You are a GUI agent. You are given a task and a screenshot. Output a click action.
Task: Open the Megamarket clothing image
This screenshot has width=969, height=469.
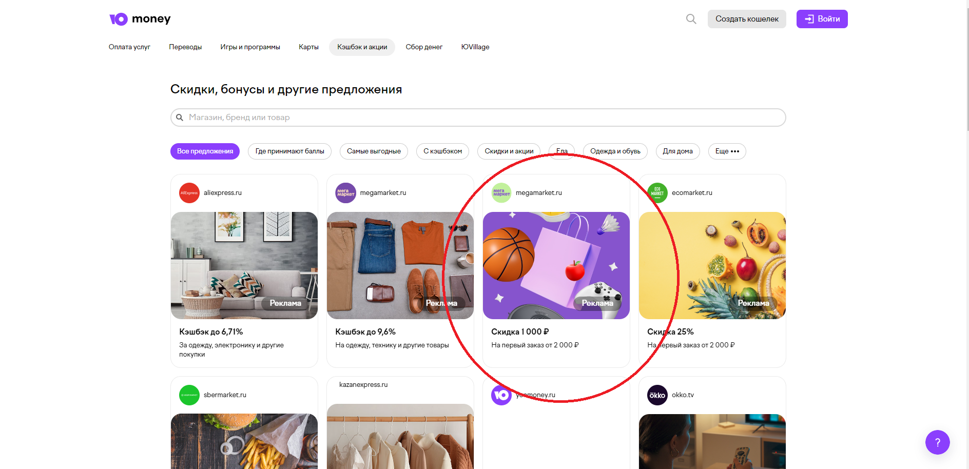click(400, 265)
